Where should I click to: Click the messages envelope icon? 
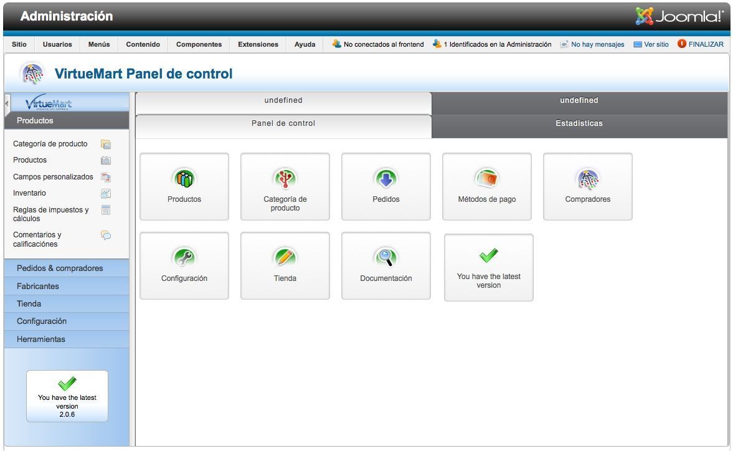click(565, 44)
